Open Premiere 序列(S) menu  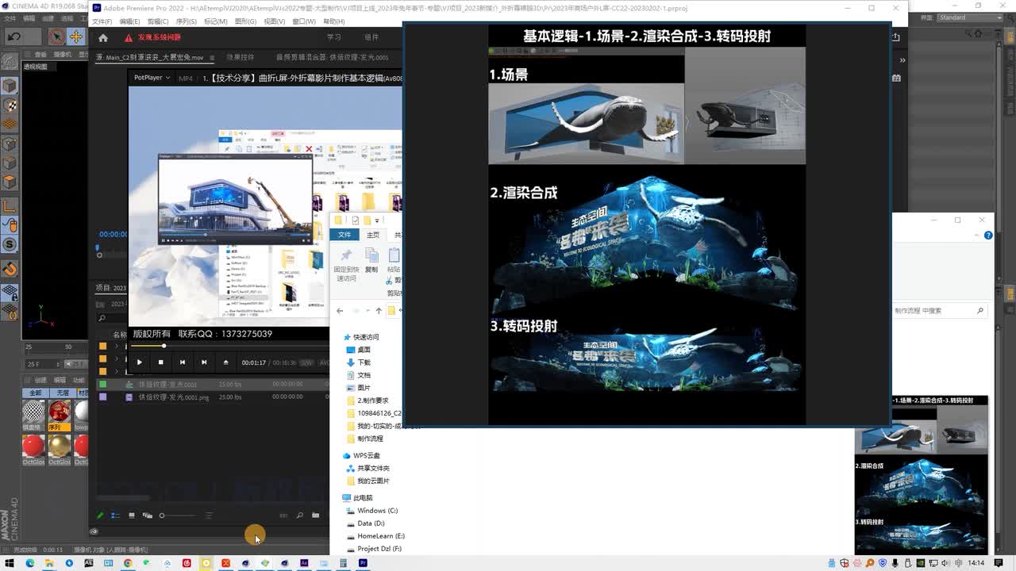point(186,21)
